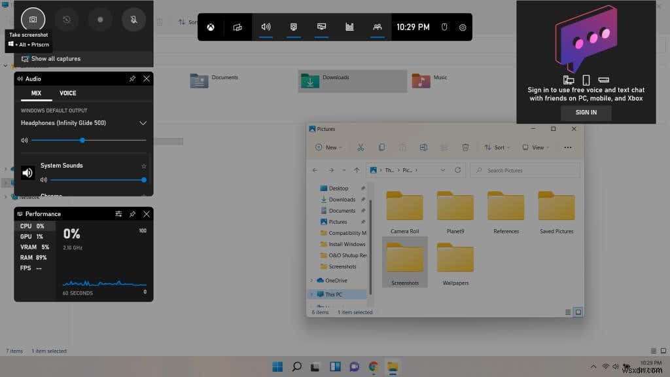This screenshot has width=670, height=377.
Task: Click the Xbox logo on the Game Bar
Action: (x=211, y=27)
